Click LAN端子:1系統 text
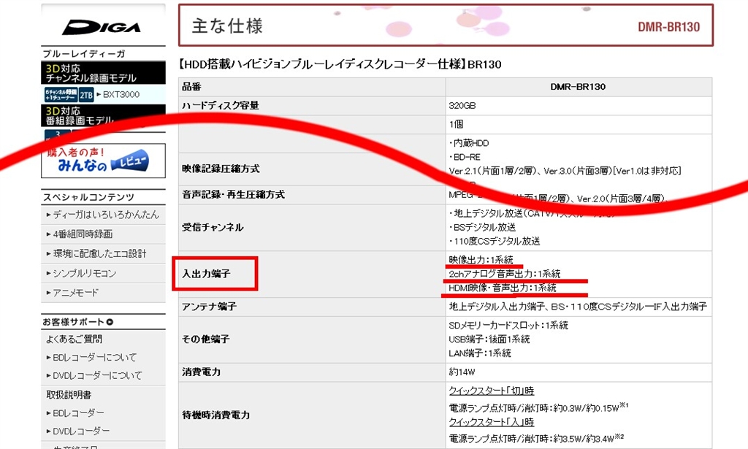This screenshot has height=449, width=748. click(x=480, y=353)
